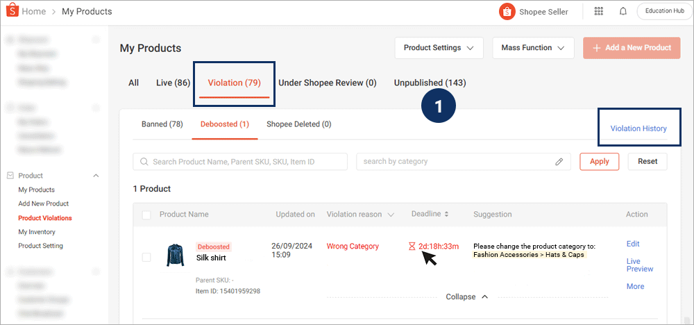The image size is (694, 325).
Task: Open the Shopee Seller account icon
Action: coord(507,12)
